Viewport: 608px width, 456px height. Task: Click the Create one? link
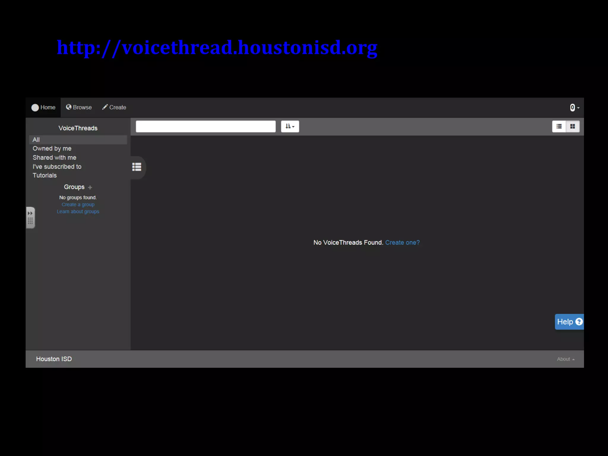coord(403,243)
